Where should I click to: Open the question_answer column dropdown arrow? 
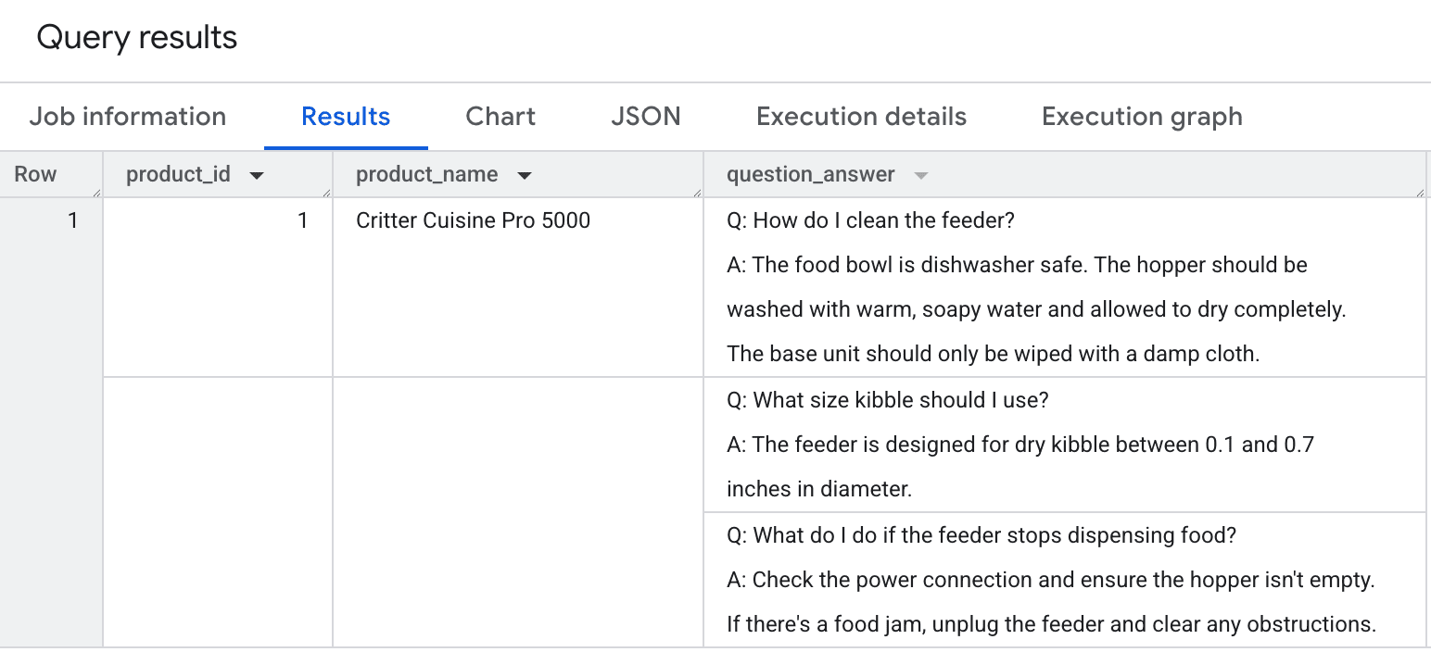(x=920, y=175)
